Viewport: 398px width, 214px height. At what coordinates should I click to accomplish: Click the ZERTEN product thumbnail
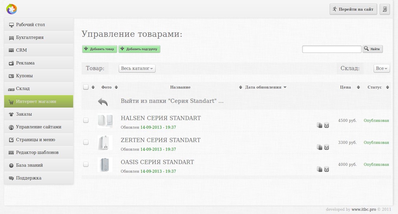(105, 143)
